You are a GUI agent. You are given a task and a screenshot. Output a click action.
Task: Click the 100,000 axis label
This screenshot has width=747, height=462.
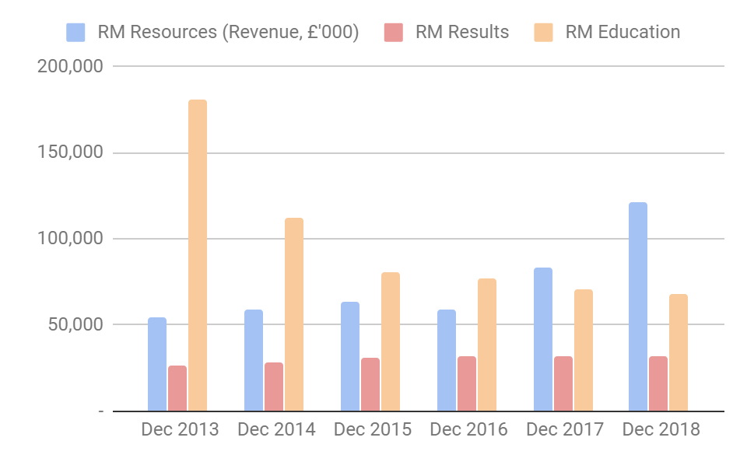coord(70,238)
